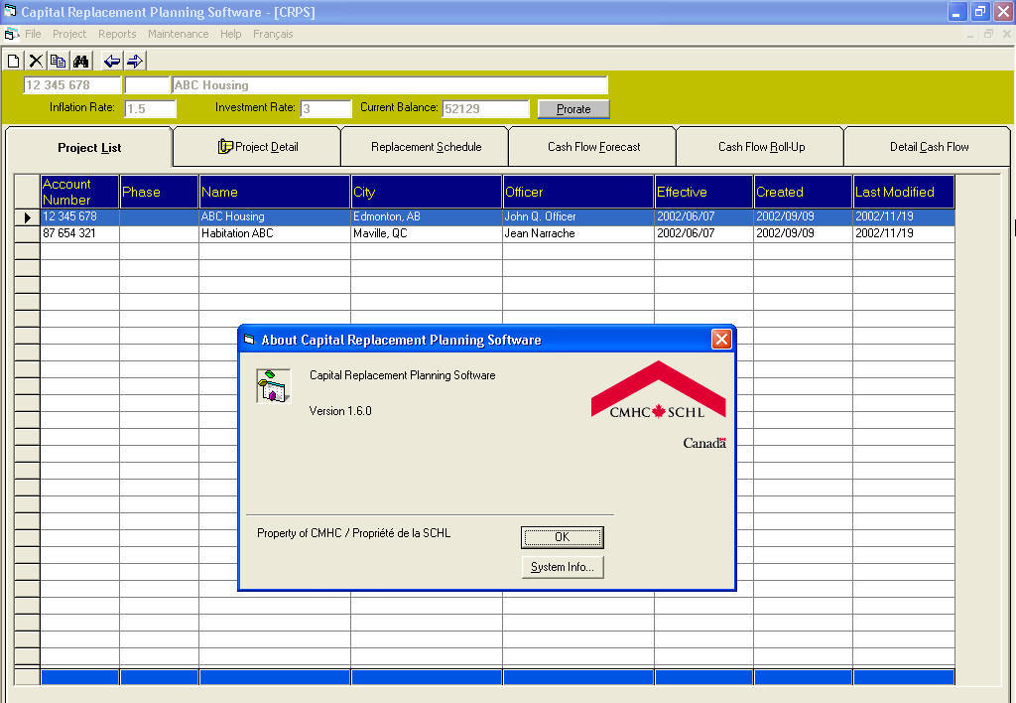Click the Phase column header
Viewport: 1016px width, 703px height.
tap(159, 192)
